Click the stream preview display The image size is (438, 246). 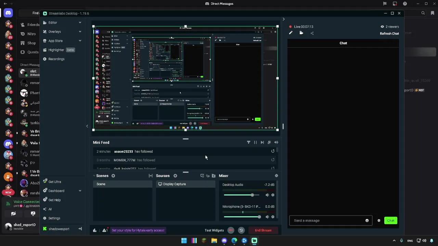[185, 78]
